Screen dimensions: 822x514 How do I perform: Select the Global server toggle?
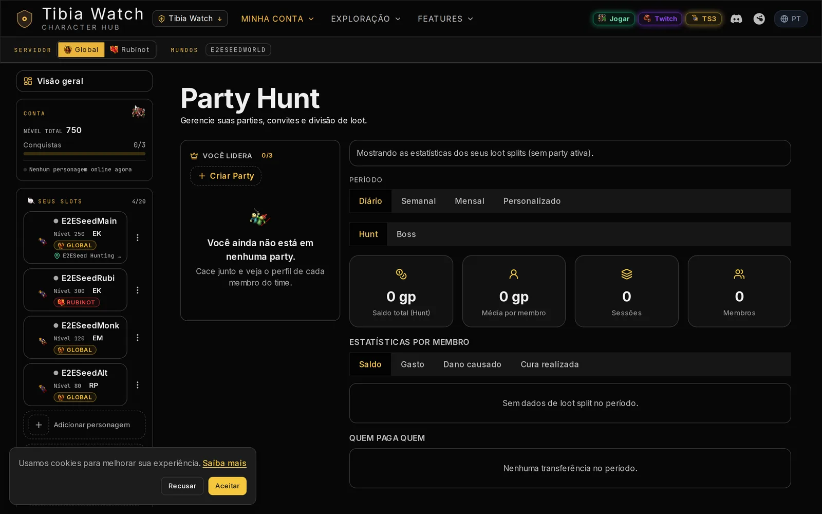[81, 50]
